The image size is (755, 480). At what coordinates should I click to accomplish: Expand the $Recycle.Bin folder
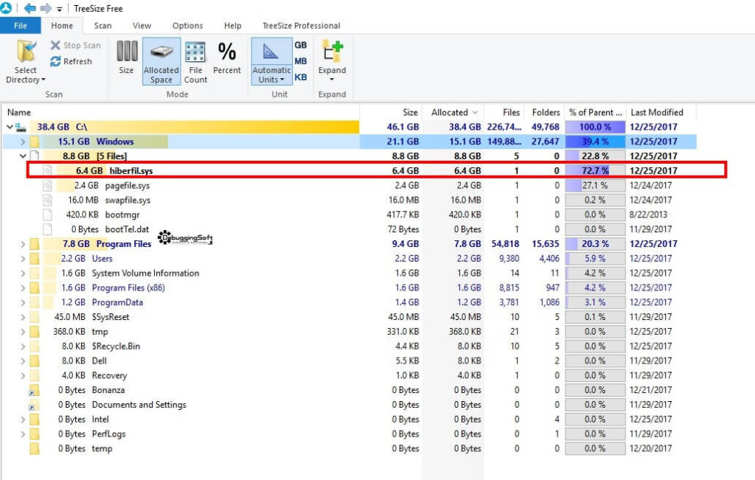[23, 346]
